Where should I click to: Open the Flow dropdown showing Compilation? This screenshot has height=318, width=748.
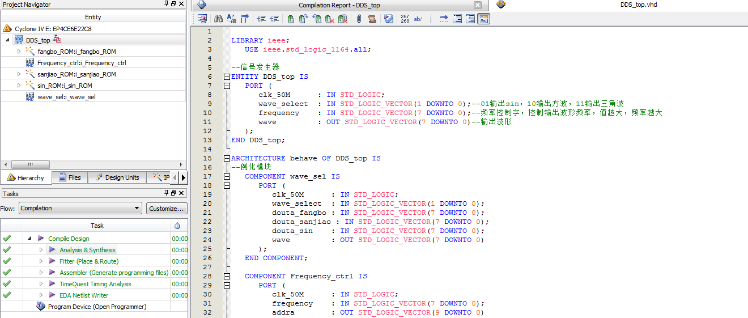click(x=80, y=208)
